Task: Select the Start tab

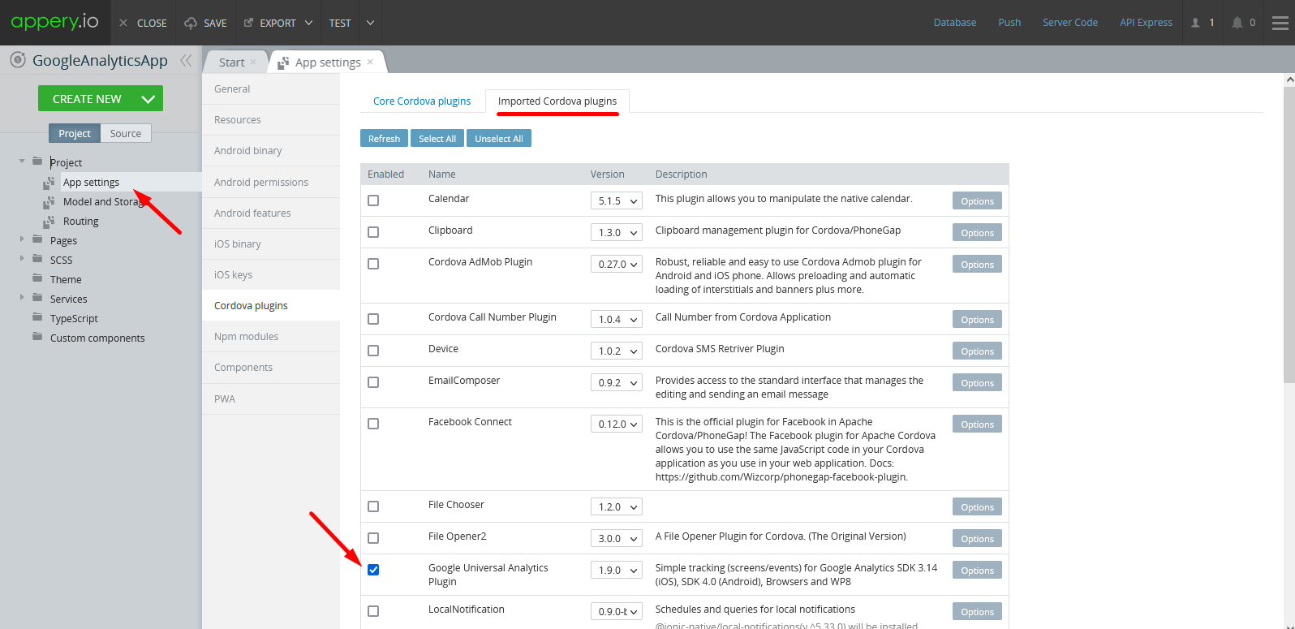Action: (x=231, y=62)
